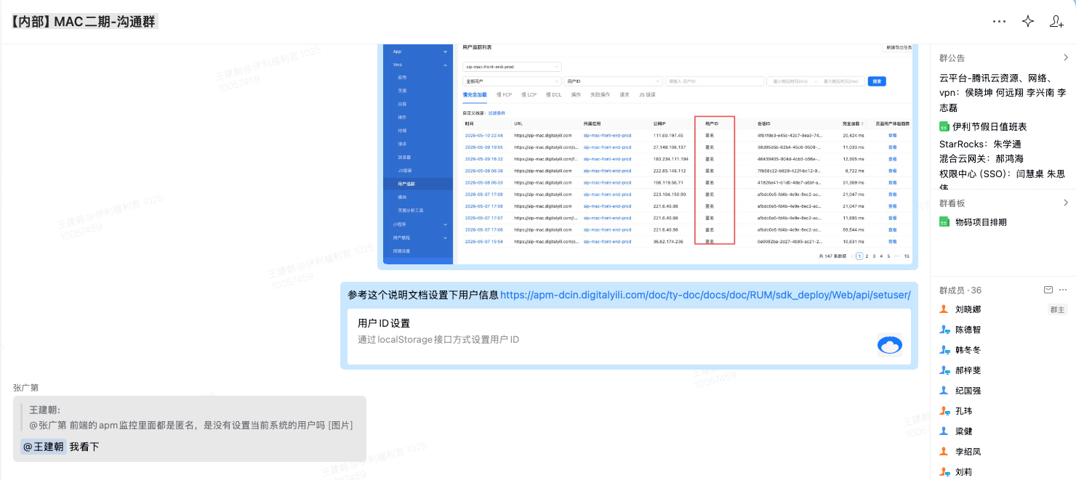Click the cloud logo in the link card

point(890,345)
